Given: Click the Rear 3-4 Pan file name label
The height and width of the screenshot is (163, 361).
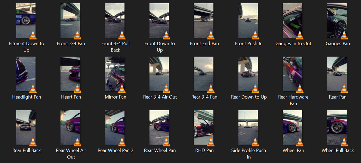Looking at the screenshot, I should pyautogui.click(x=204, y=97).
